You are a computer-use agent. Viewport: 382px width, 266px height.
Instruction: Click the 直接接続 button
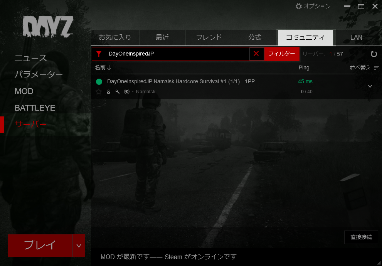[361, 237]
